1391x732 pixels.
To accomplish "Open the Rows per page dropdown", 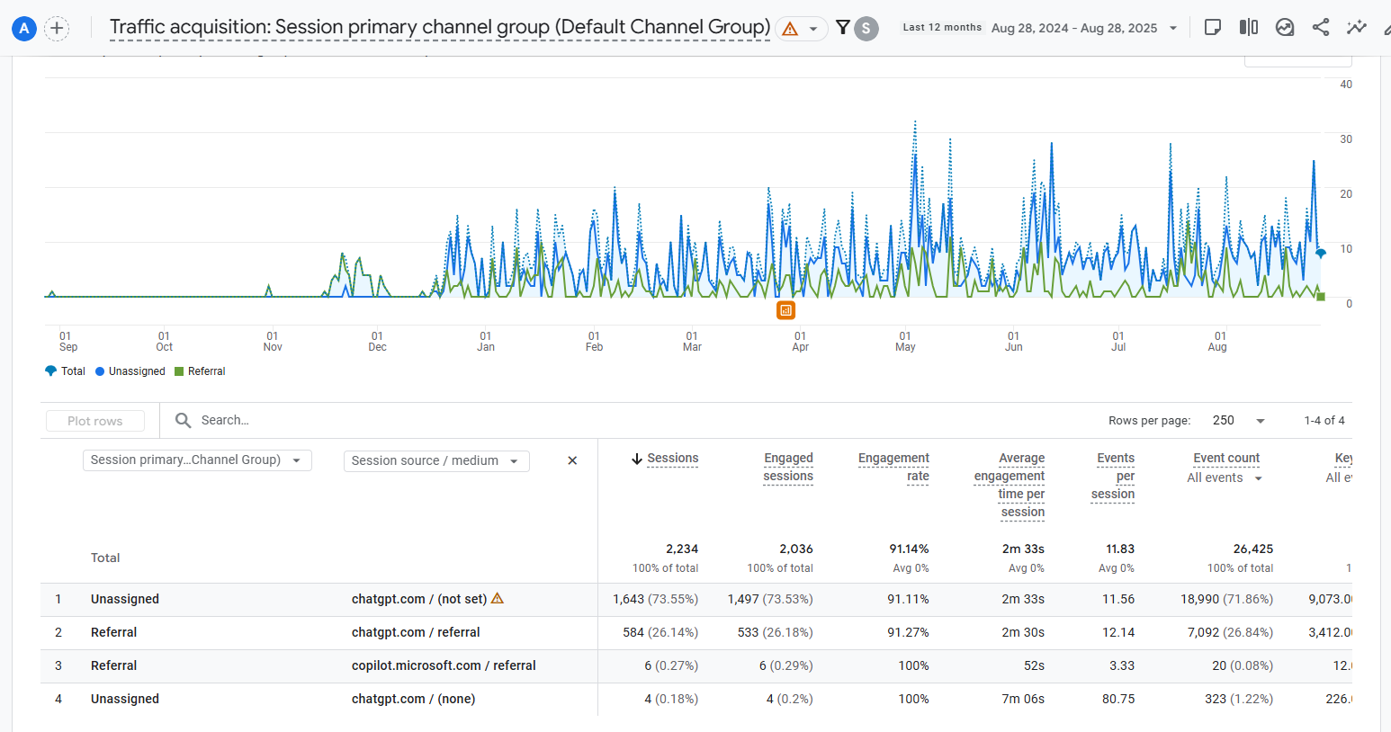I will [x=1239, y=421].
